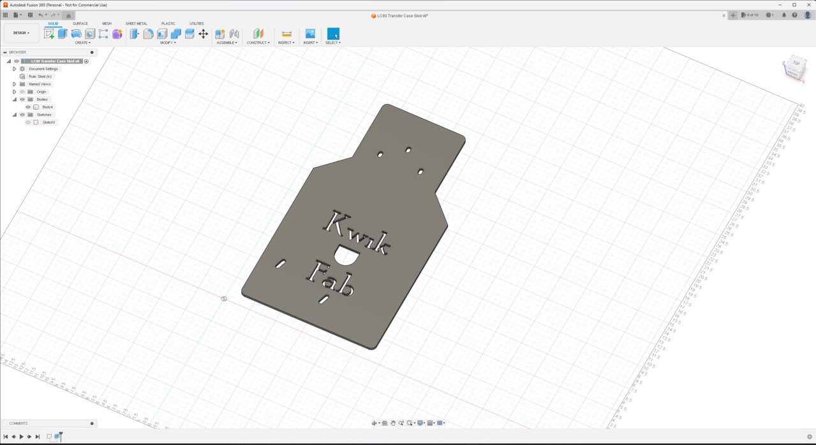This screenshot has height=445, width=816.
Task: Click the Create Sketch tool icon
Action: (x=48, y=34)
